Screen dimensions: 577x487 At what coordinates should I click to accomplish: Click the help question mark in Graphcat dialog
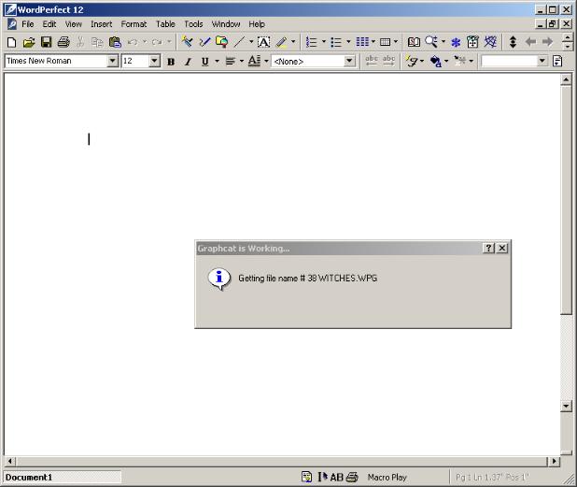(488, 249)
